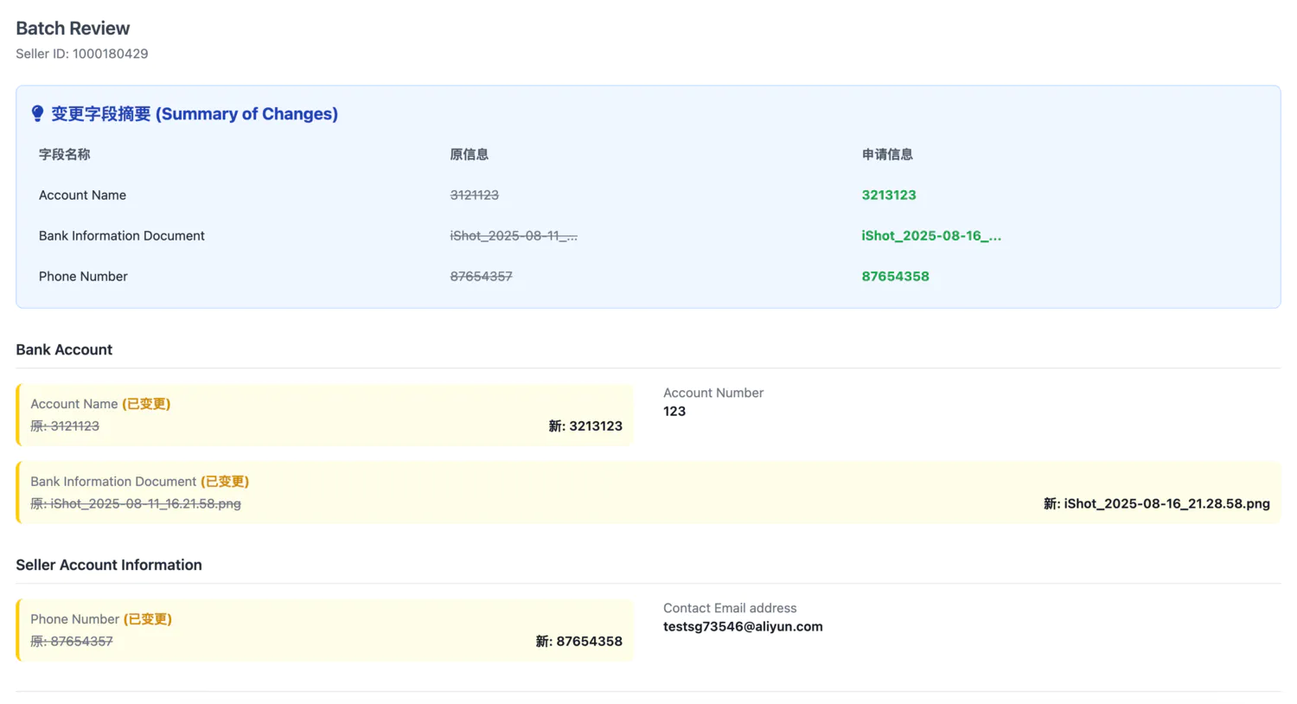
Task: Click the contact email testsg73546@aliyun.com
Action: (743, 627)
